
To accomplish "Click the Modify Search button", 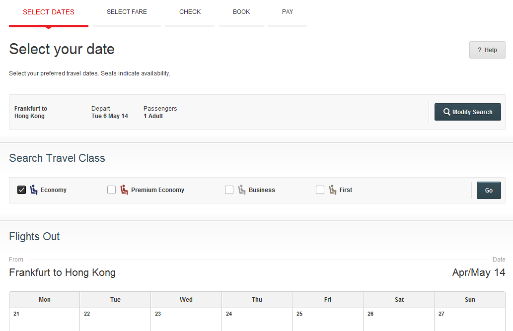I will tap(467, 112).
